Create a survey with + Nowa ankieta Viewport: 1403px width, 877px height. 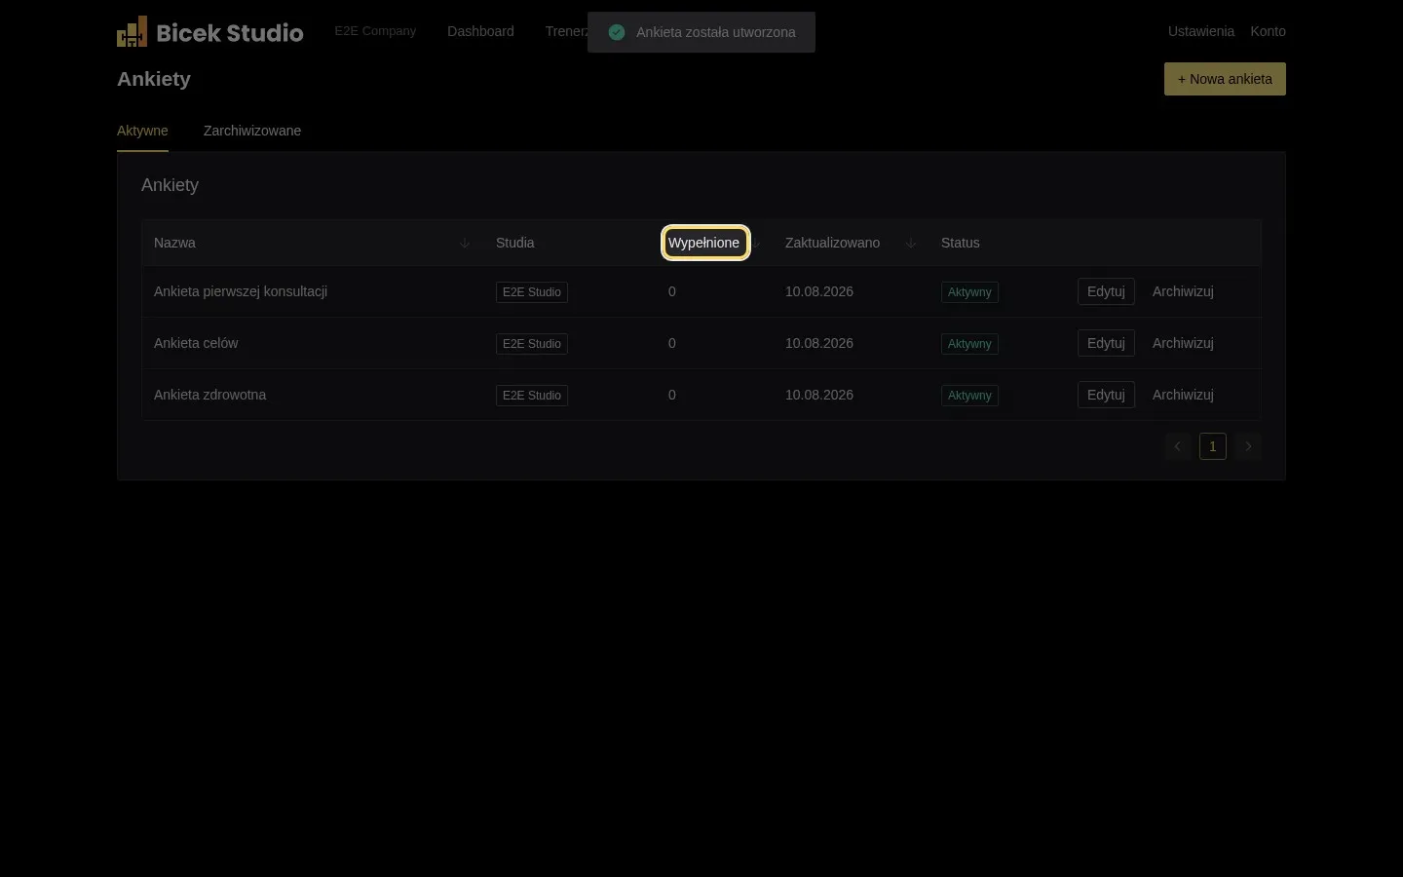pyautogui.click(x=1225, y=79)
